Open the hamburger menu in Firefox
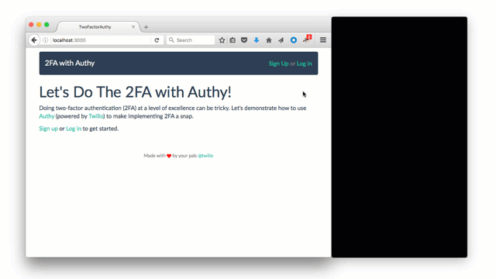 coord(323,40)
